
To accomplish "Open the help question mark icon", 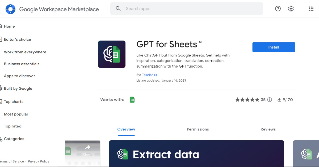I will pos(278,8).
